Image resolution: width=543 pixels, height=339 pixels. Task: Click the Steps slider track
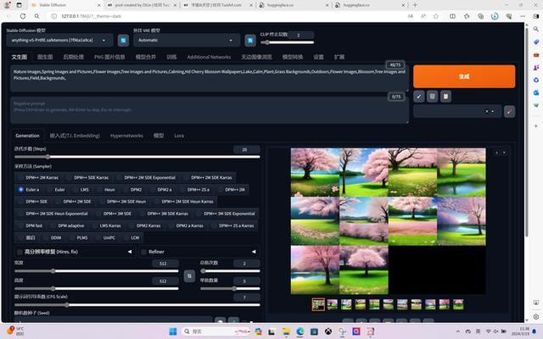click(x=127, y=157)
